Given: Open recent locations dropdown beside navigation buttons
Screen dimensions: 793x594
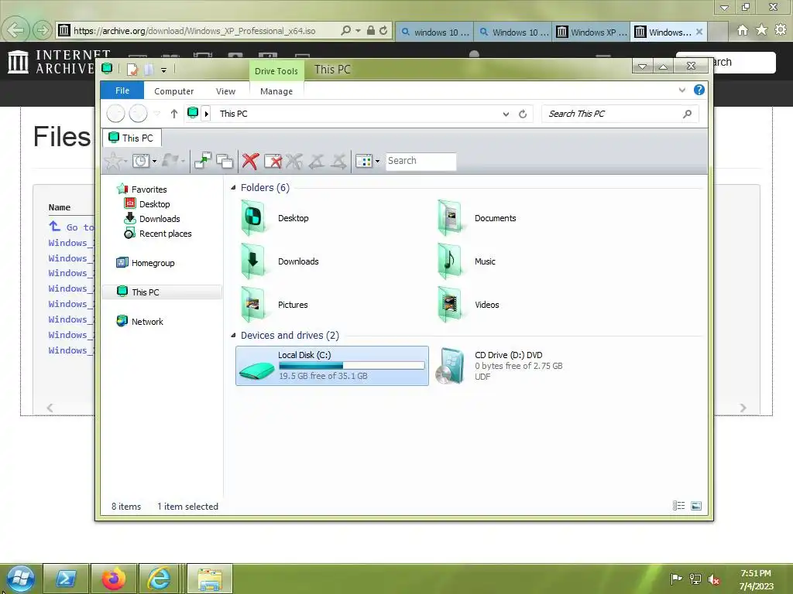Looking at the screenshot, I should tap(156, 114).
